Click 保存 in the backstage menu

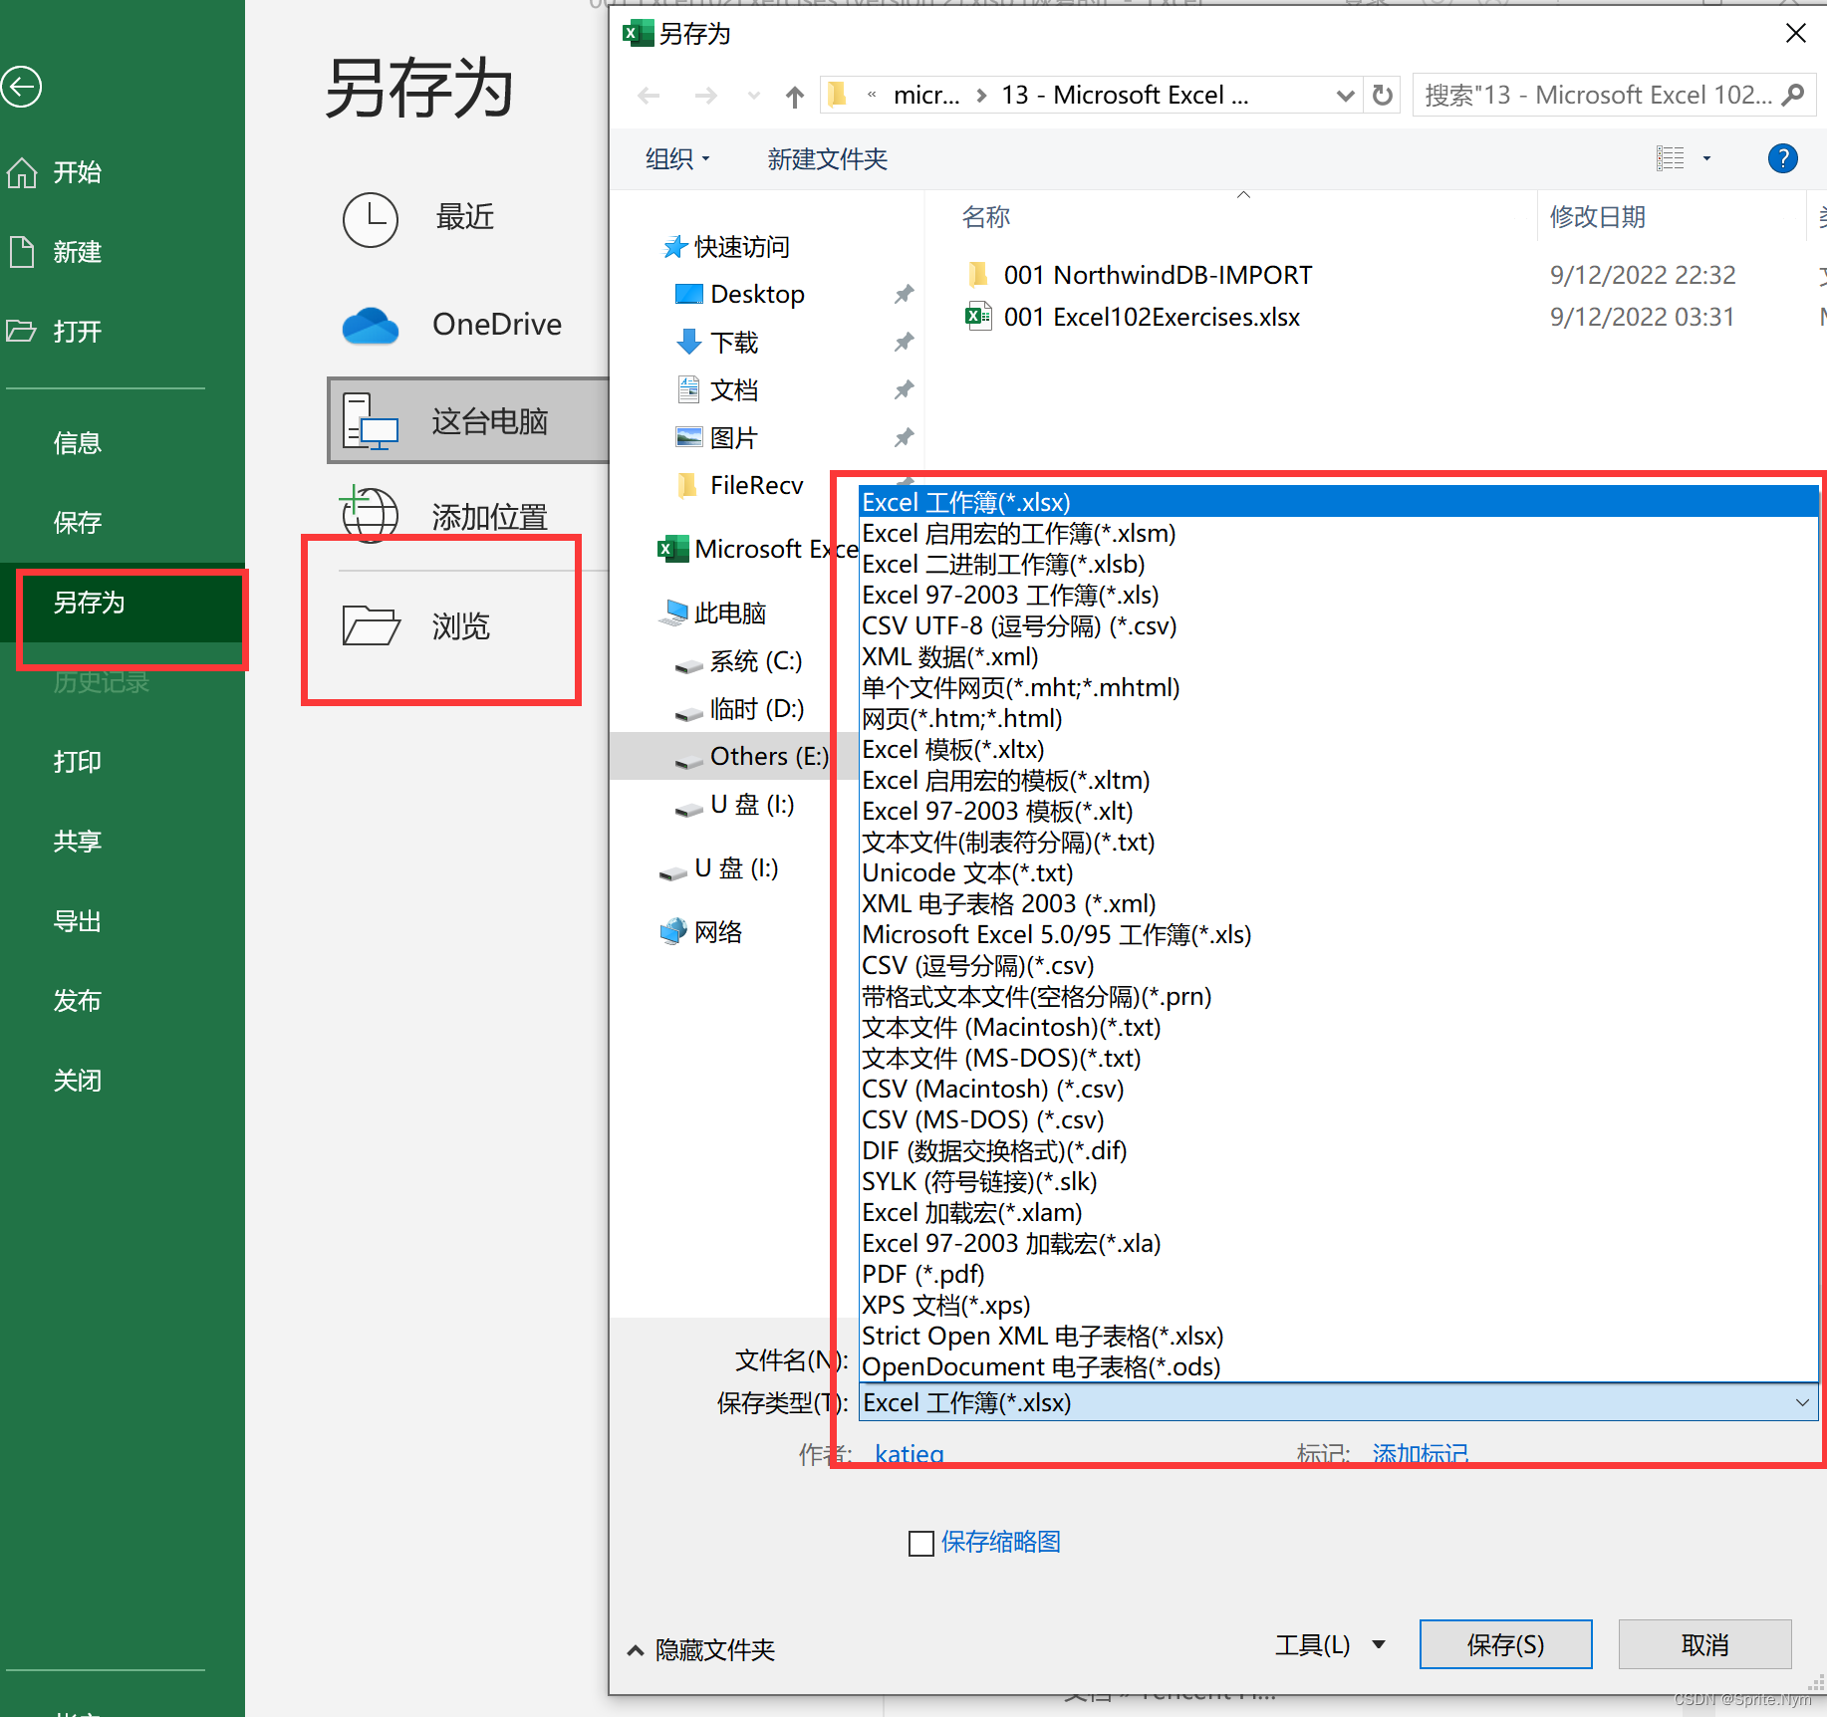[x=78, y=523]
